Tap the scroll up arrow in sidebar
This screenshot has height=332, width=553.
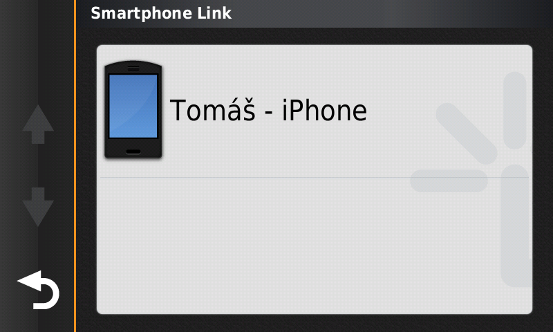tap(38, 124)
